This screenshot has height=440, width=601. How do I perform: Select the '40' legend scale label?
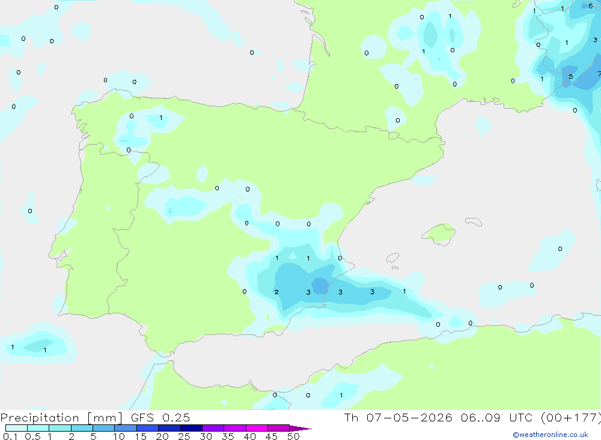pos(249,436)
